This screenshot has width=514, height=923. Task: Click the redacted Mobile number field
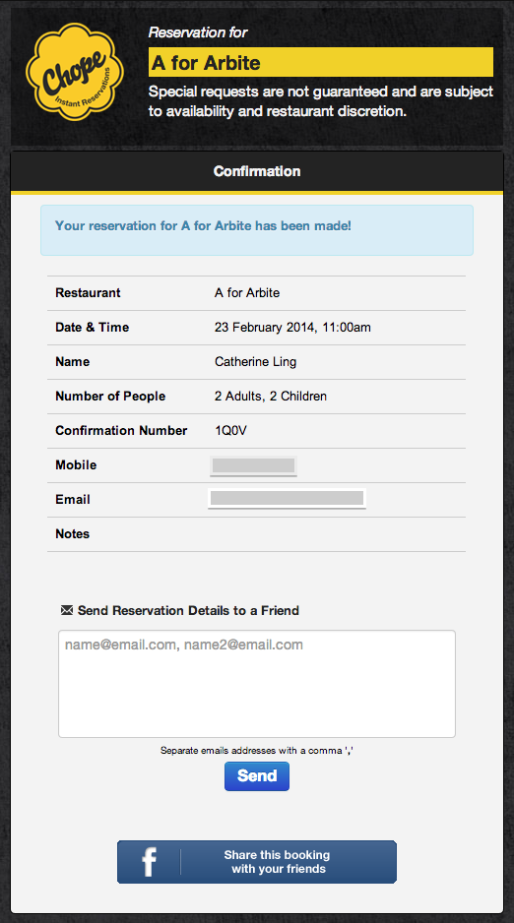click(253, 465)
